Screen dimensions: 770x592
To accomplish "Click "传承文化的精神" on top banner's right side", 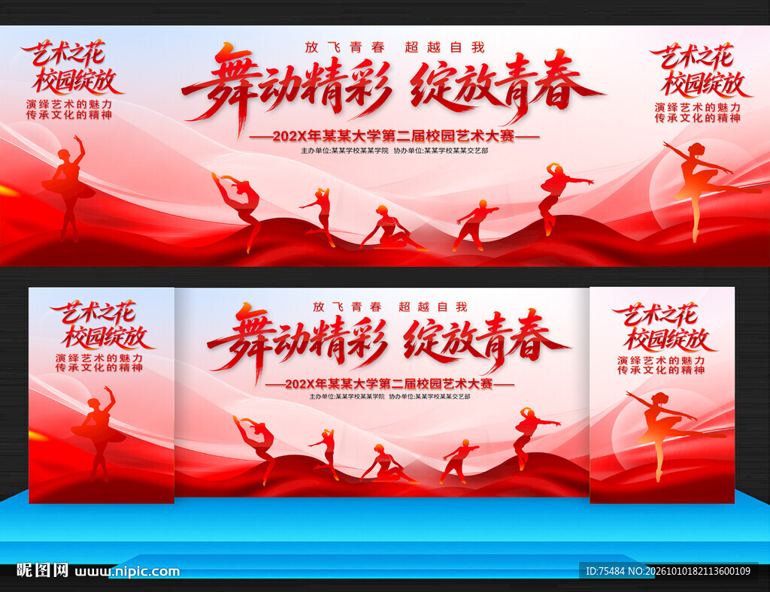I will tap(697, 118).
